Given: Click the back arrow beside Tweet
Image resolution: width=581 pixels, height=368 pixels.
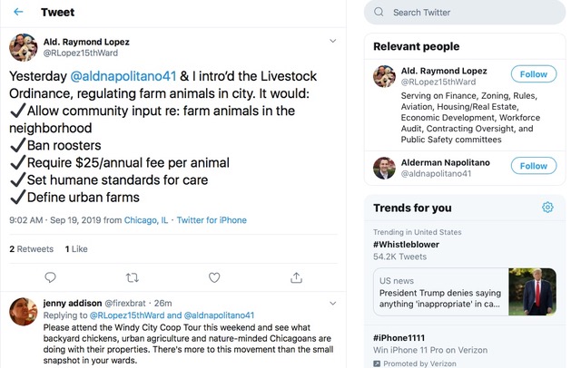Looking at the screenshot, I should point(18,13).
